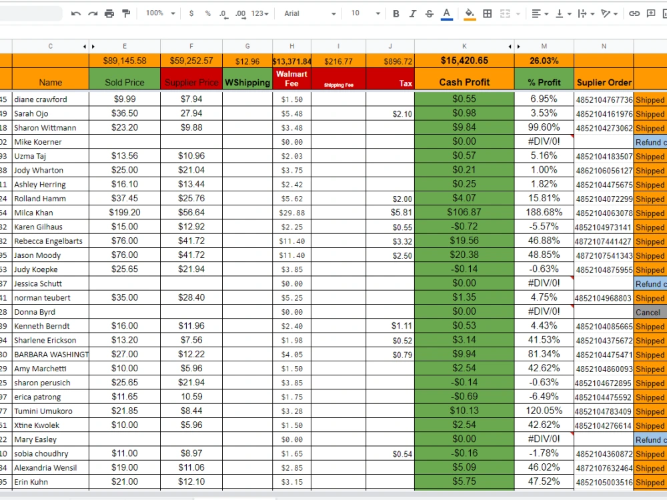The width and height of the screenshot is (667, 500).
Task: Open text wrapping menu
Action: click(x=586, y=13)
